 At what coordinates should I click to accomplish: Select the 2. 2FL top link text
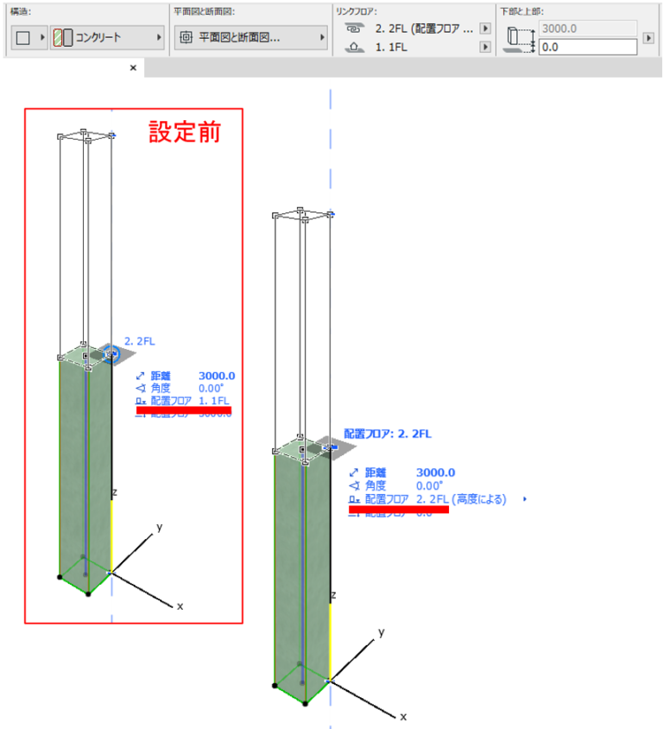[x=424, y=29]
